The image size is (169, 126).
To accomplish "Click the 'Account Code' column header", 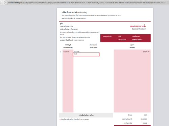I will [68, 47].
